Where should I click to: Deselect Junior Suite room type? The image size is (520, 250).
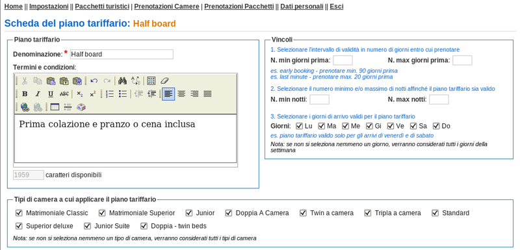(x=88, y=226)
